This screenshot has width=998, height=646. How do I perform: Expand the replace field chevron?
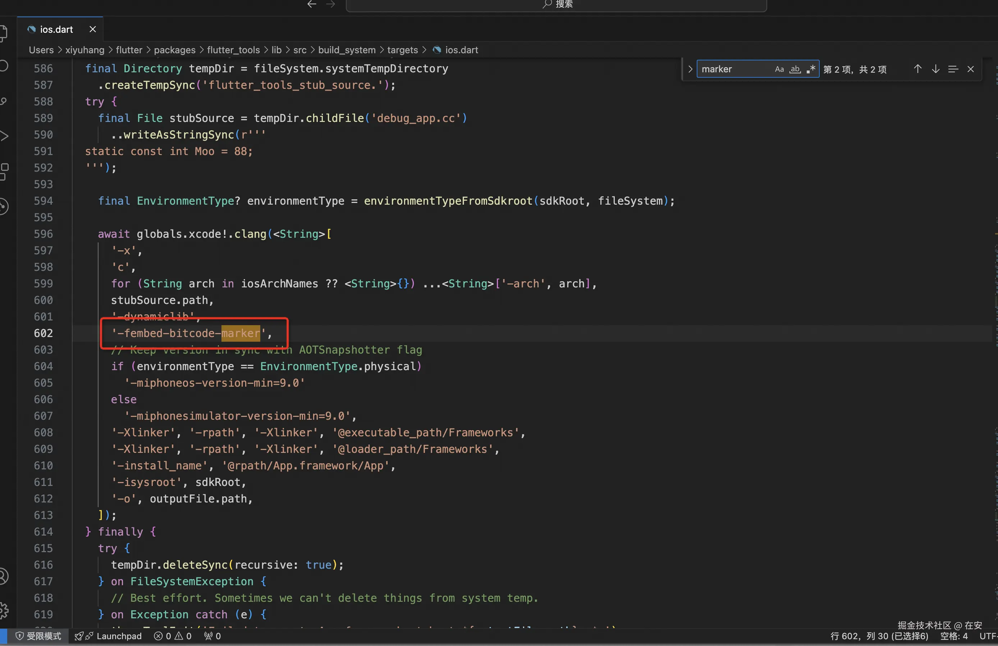[690, 69]
